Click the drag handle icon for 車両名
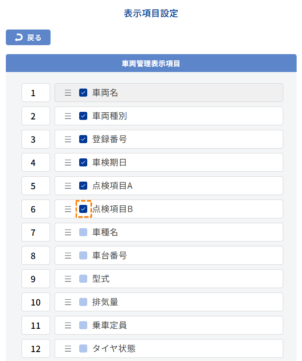The height and width of the screenshot is (361, 302). [x=68, y=93]
